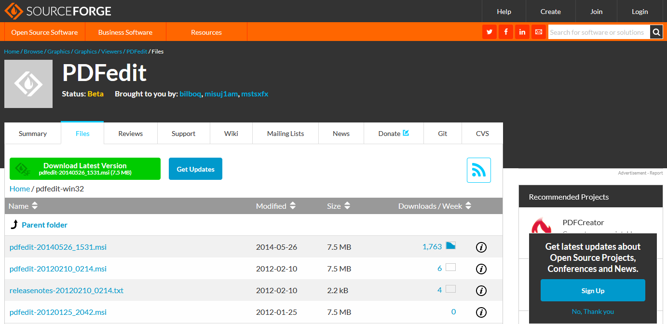Click the Twitter share icon

coord(490,32)
